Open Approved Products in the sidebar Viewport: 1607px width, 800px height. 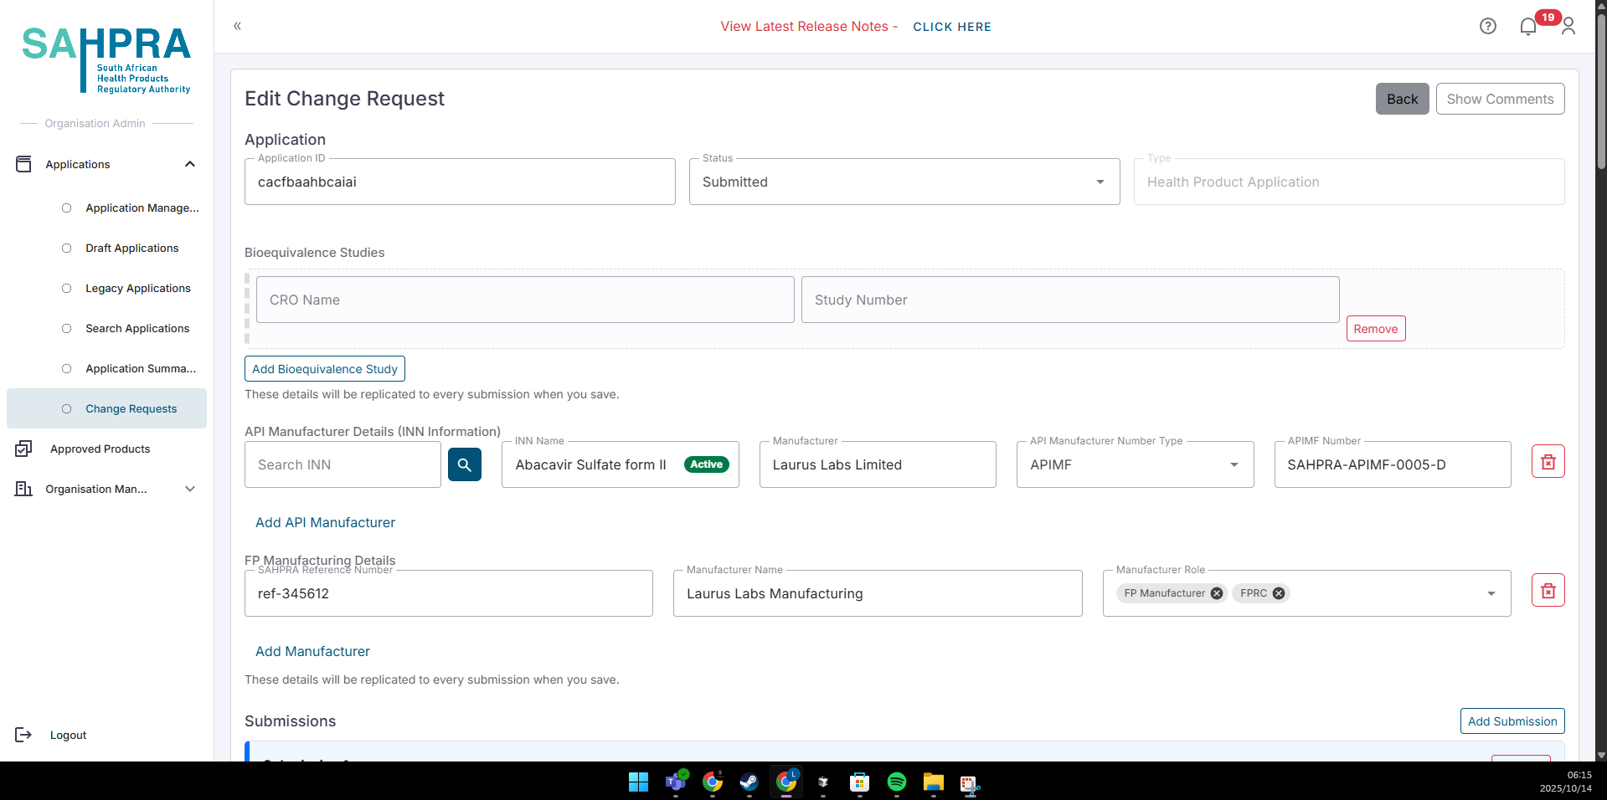[x=100, y=449]
